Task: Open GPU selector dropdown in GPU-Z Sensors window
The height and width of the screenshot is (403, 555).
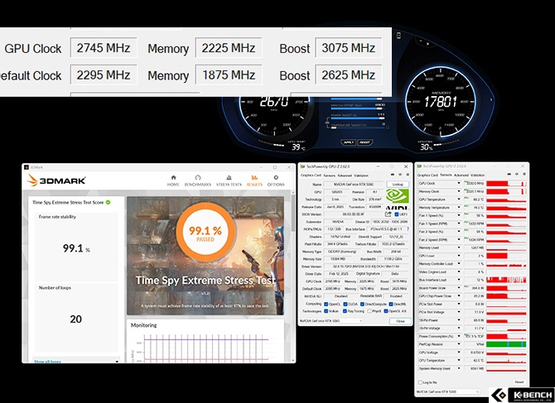Action: click(x=448, y=391)
